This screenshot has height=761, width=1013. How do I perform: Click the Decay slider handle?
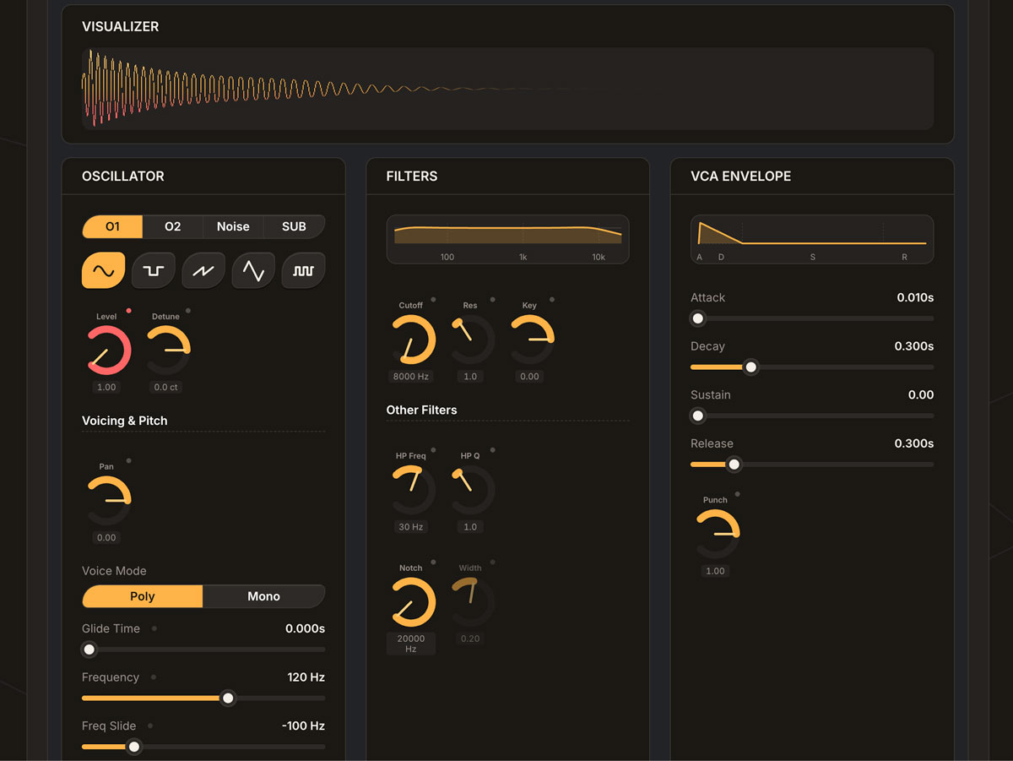tap(750, 367)
